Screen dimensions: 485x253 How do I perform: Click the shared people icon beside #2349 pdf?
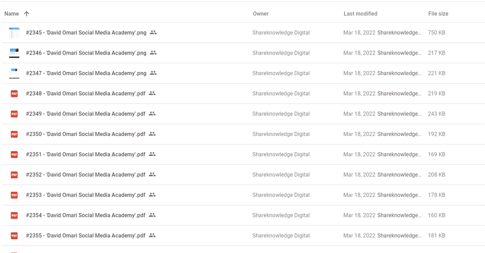point(152,113)
